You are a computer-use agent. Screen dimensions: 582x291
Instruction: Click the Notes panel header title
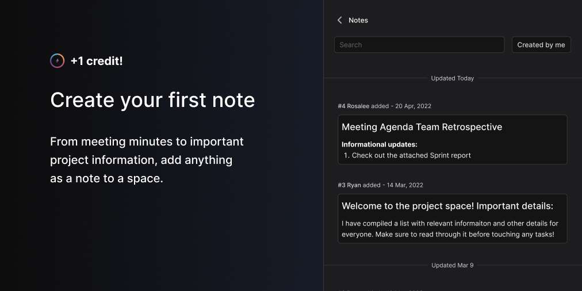click(x=358, y=20)
